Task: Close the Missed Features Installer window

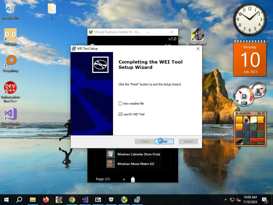Action: (x=172, y=32)
